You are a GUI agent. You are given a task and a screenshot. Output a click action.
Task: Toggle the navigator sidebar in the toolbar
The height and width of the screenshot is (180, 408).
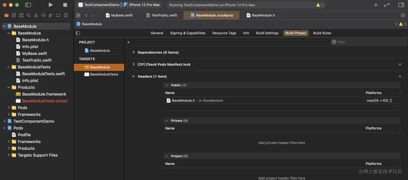click(x=28, y=5)
